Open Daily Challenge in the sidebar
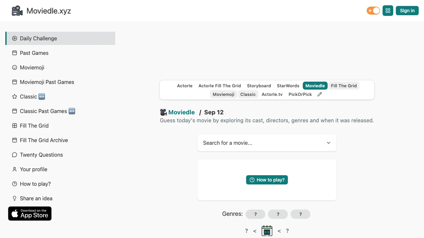 [60, 38]
